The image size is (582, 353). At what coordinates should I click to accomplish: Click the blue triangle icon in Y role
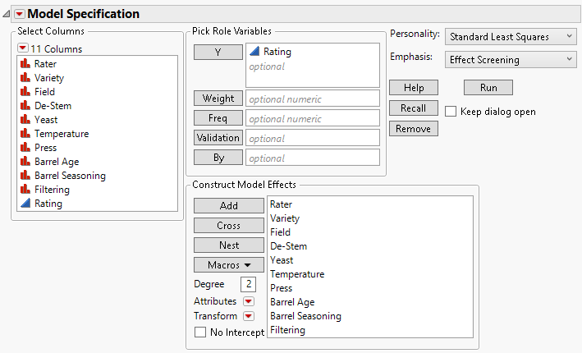254,52
